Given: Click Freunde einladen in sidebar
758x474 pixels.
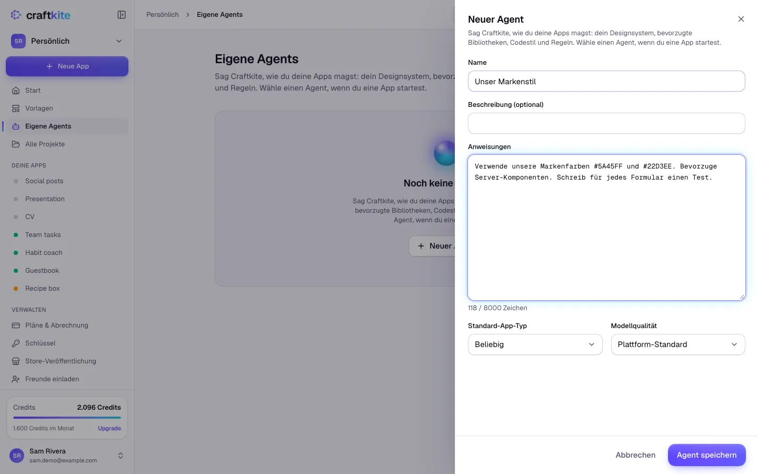Looking at the screenshot, I should pyautogui.click(x=67, y=379).
